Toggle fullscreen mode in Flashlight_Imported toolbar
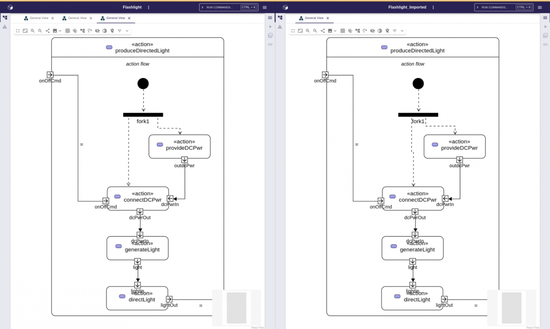The height and width of the screenshot is (329, 550). tap(293, 31)
